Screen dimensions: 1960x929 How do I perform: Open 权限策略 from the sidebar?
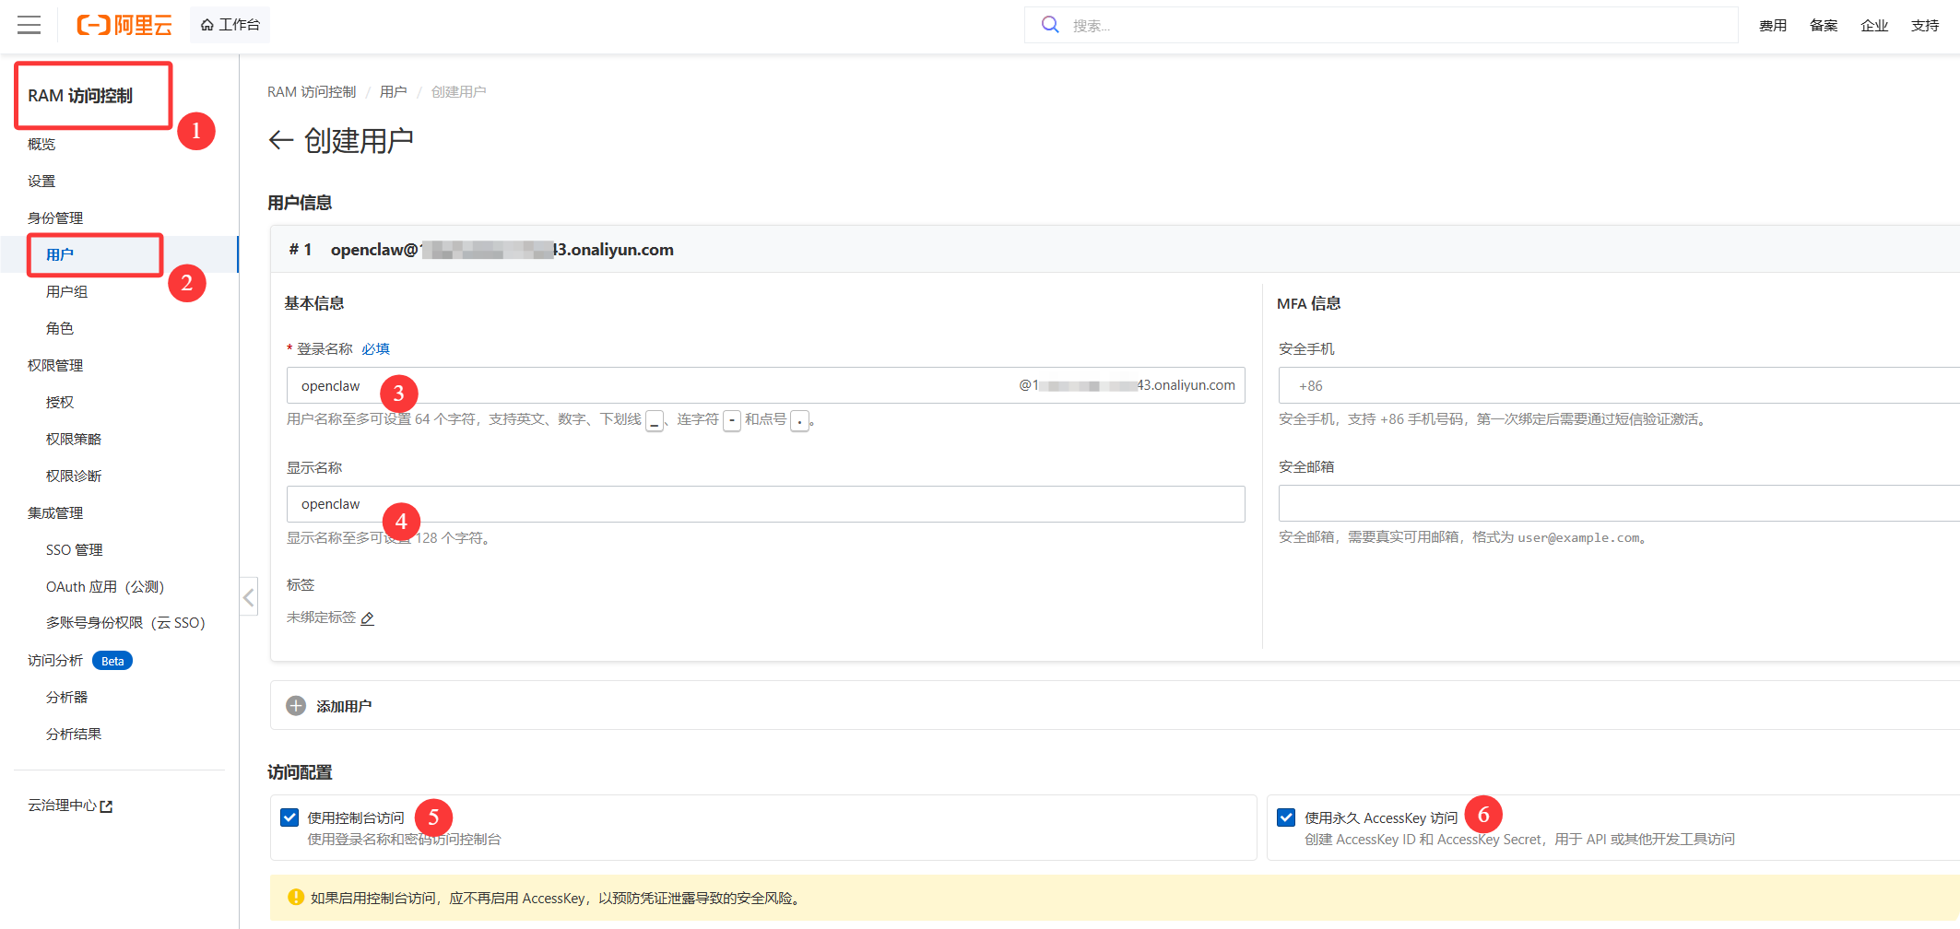tap(73, 439)
